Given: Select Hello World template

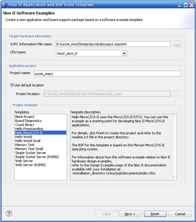Looking at the screenshot, I should coord(24,137).
